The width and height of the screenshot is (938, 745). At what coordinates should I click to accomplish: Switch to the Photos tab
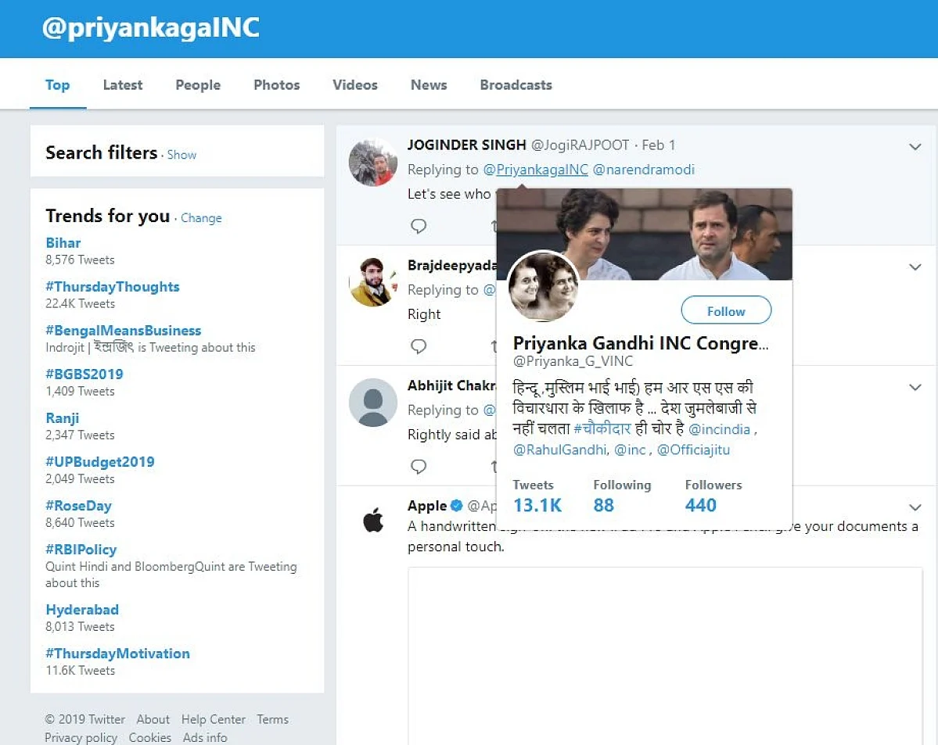[276, 85]
